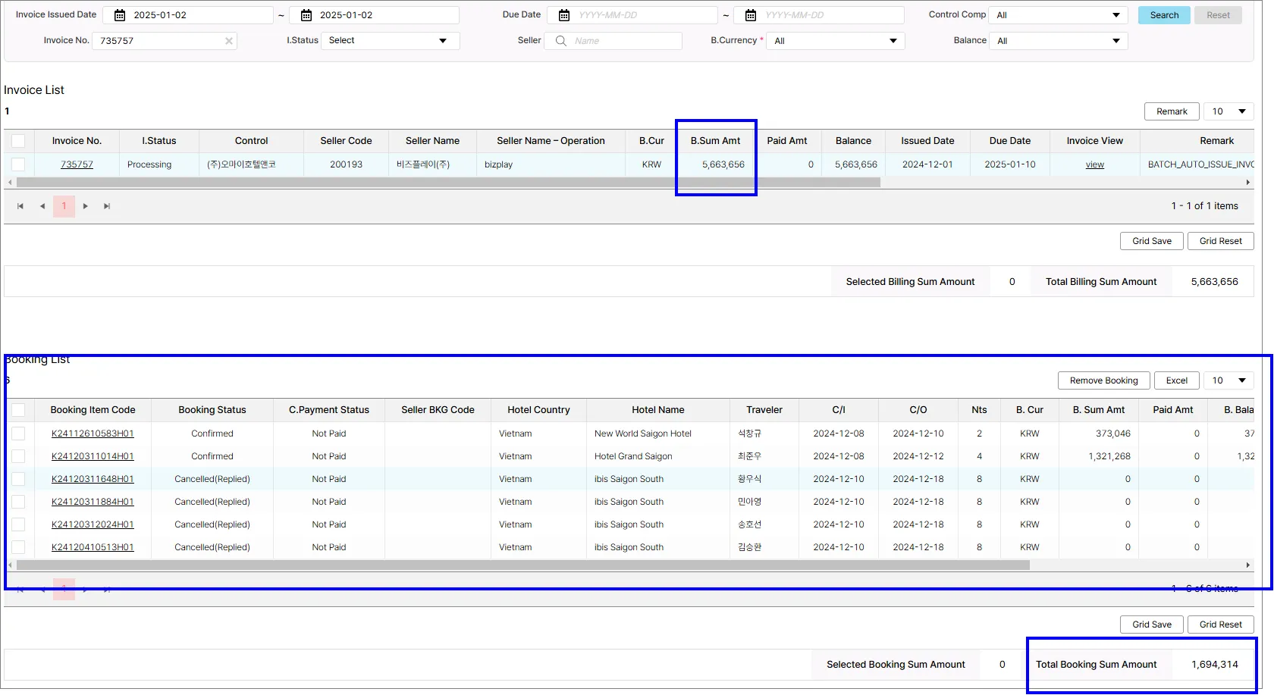Click the Seller search magnifier icon

tap(561, 41)
